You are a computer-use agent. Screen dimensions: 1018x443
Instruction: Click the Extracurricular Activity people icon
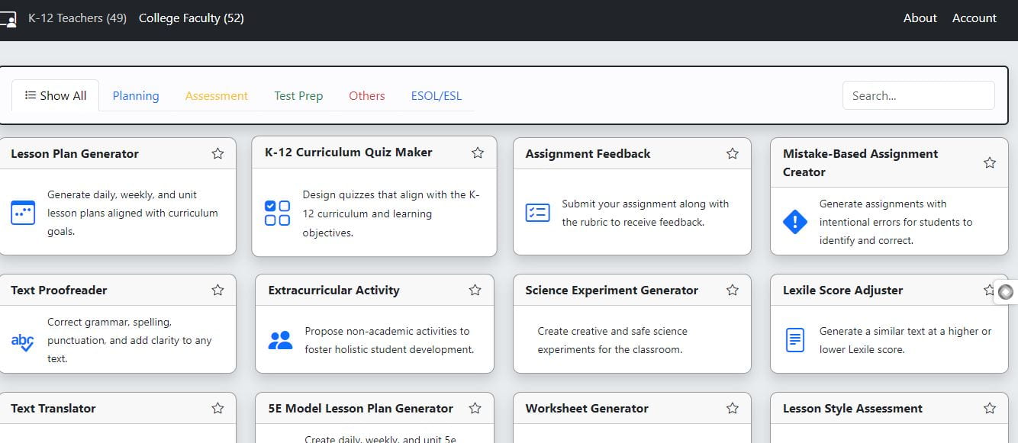click(280, 340)
